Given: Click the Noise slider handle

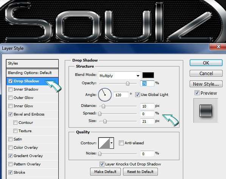Looking at the screenshot, I should point(100,154).
